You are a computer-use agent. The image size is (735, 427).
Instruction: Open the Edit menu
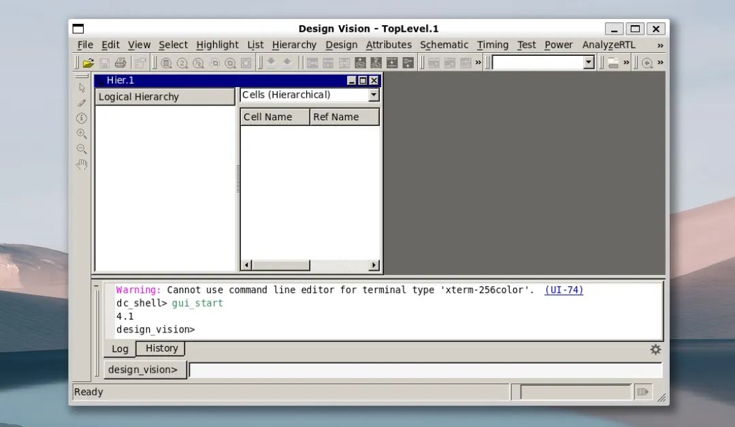click(111, 45)
